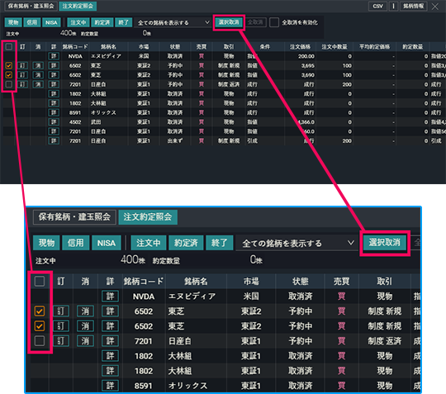Toggle 信用 filter, top window
Image resolution: width=446 pixels, height=394 pixels.
[32, 22]
